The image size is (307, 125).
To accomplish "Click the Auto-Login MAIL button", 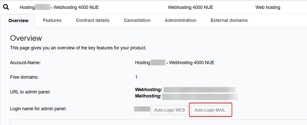I will [210, 110].
